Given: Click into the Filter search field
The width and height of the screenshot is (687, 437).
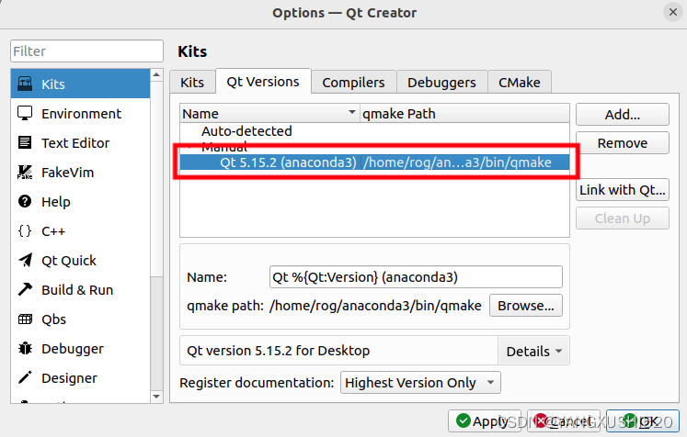Looking at the screenshot, I should tap(86, 51).
